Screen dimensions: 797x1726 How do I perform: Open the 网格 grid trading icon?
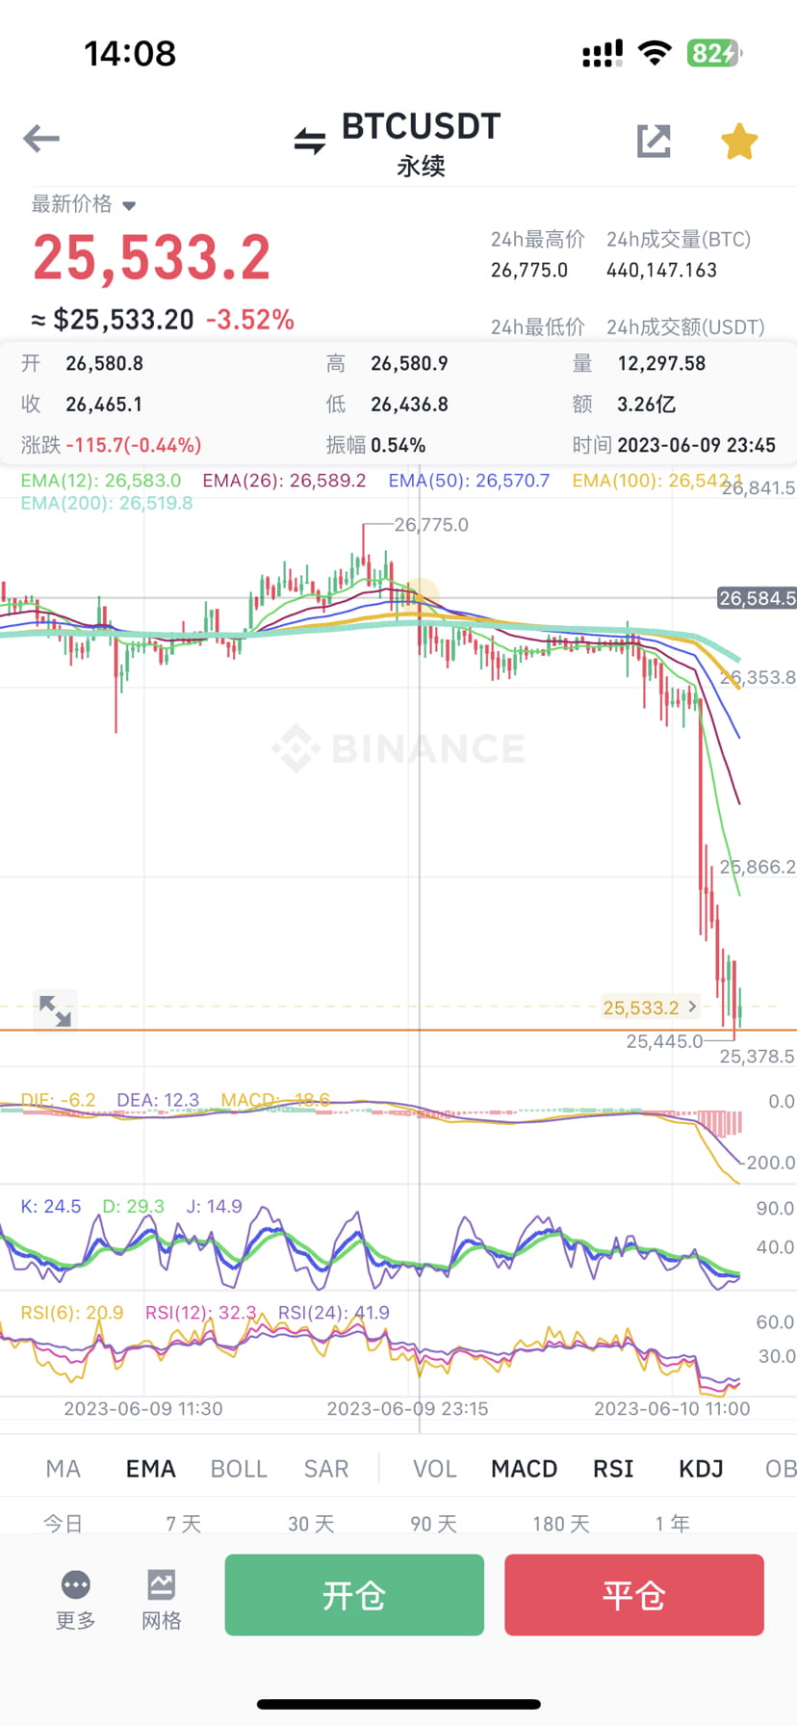point(161,1600)
